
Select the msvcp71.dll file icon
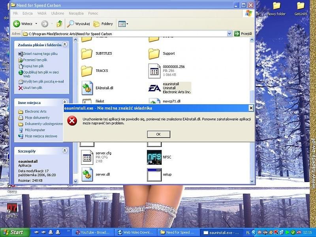click(154, 101)
